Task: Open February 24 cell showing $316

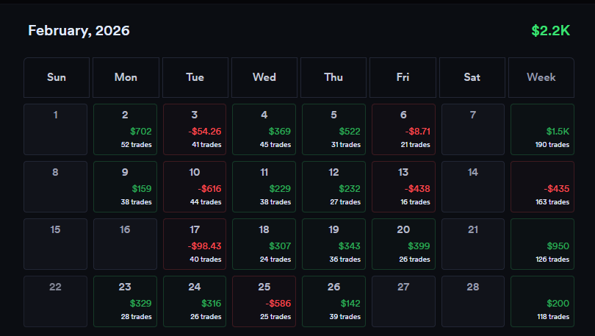Action: tap(195, 301)
